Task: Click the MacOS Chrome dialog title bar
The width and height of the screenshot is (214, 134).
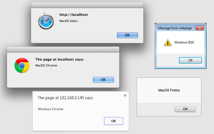Action: click(x=63, y=50)
